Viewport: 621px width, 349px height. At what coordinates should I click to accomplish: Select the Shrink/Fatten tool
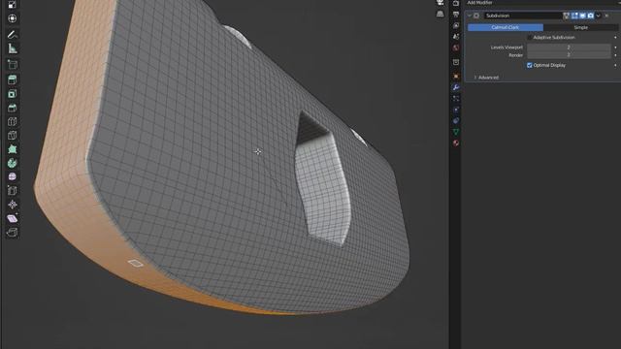(x=13, y=205)
